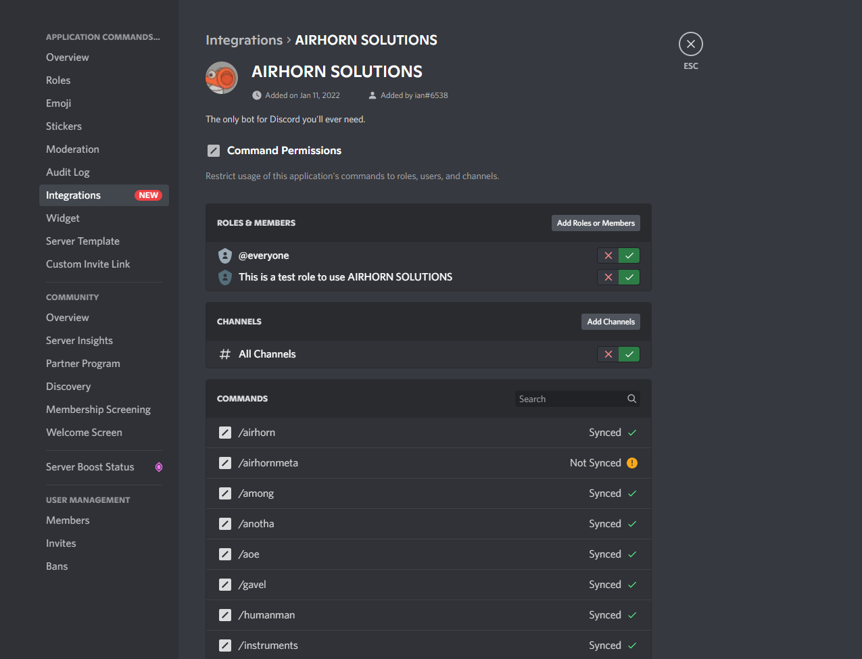
Task: Click the Server Boost gem icon
Action: pyautogui.click(x=159, y=467)
